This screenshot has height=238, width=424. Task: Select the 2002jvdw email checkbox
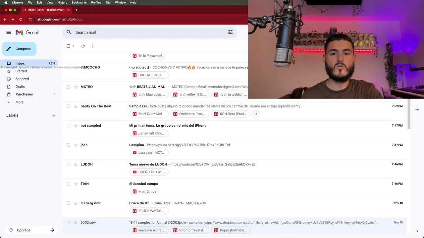[x=69, y=222]
